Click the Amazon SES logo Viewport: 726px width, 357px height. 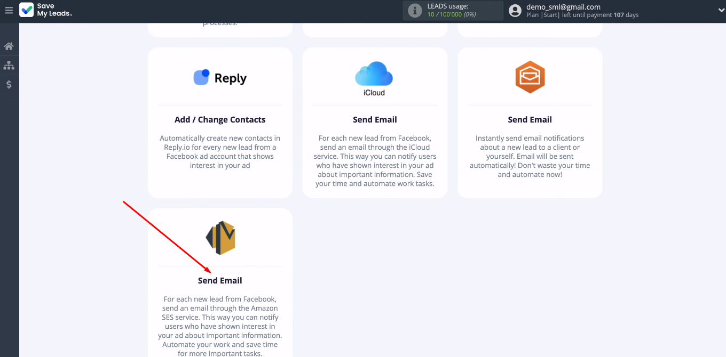pyautogui.click(x=220, y=238)
